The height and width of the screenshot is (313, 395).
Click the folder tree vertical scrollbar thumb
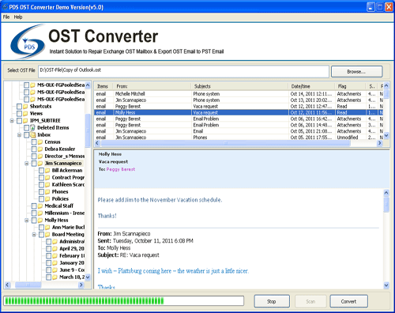point(88,130)
